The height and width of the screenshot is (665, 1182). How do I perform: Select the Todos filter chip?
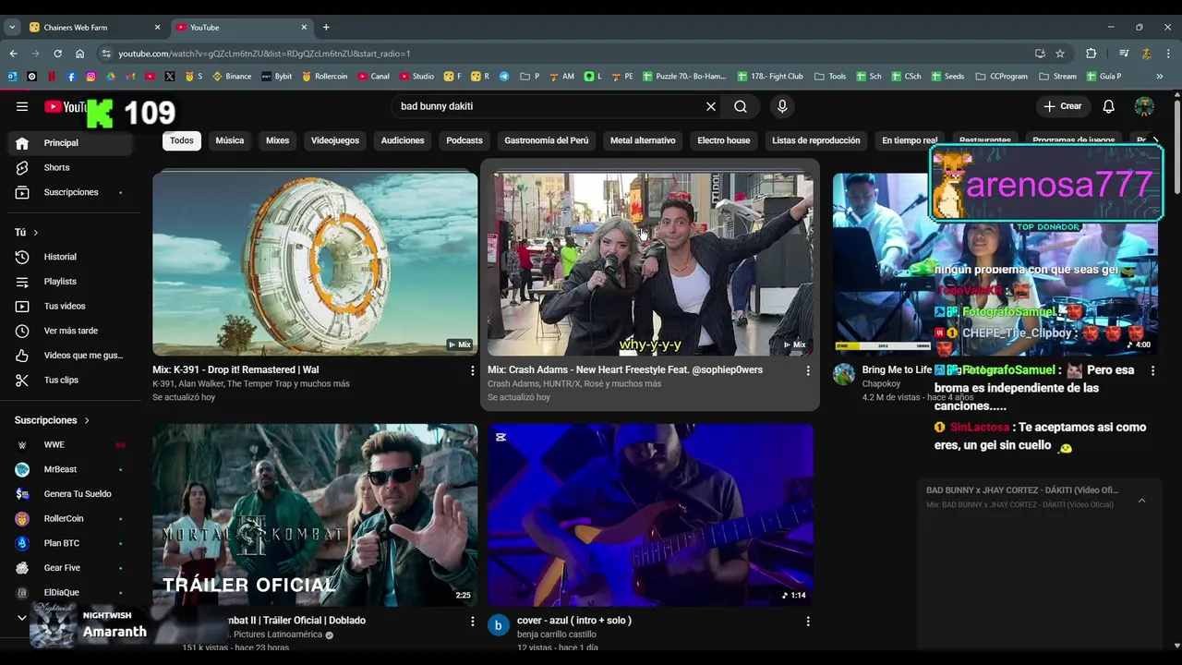[182, 140]
